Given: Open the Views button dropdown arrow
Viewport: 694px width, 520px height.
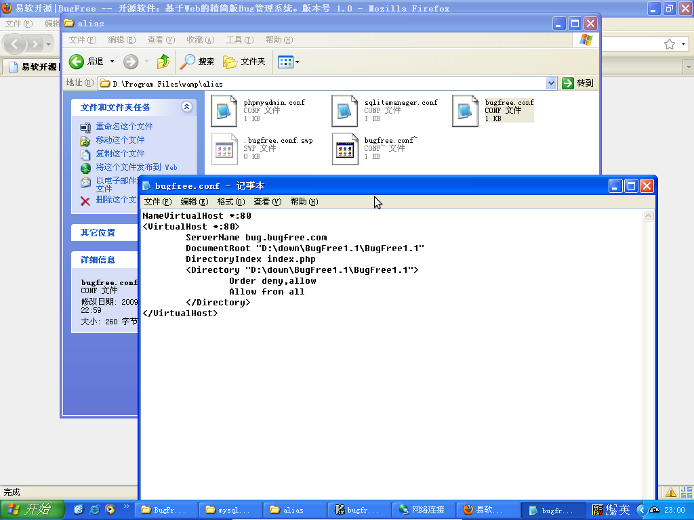Looking at the screenshot, I should 297,62.
